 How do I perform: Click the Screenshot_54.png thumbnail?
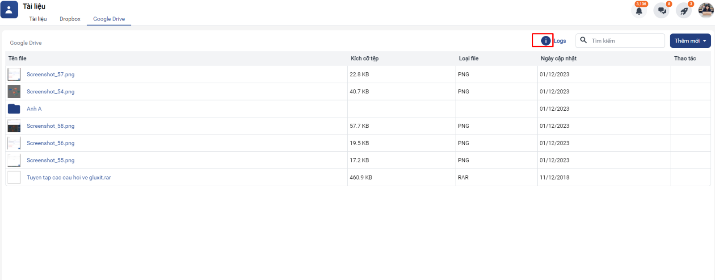[14, 92]
